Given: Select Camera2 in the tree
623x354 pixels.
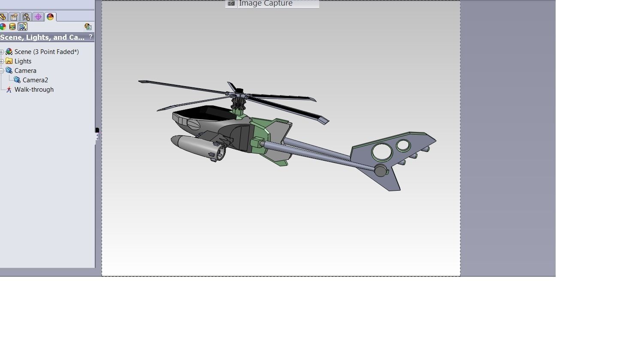Looking at the screenshot, I should coord(35,80).
